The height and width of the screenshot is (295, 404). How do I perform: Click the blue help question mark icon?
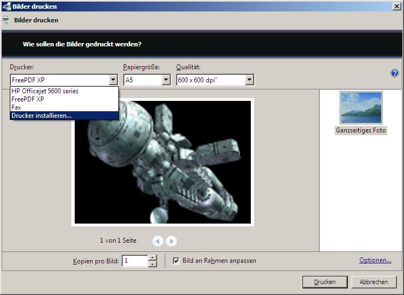pos(395,73)
